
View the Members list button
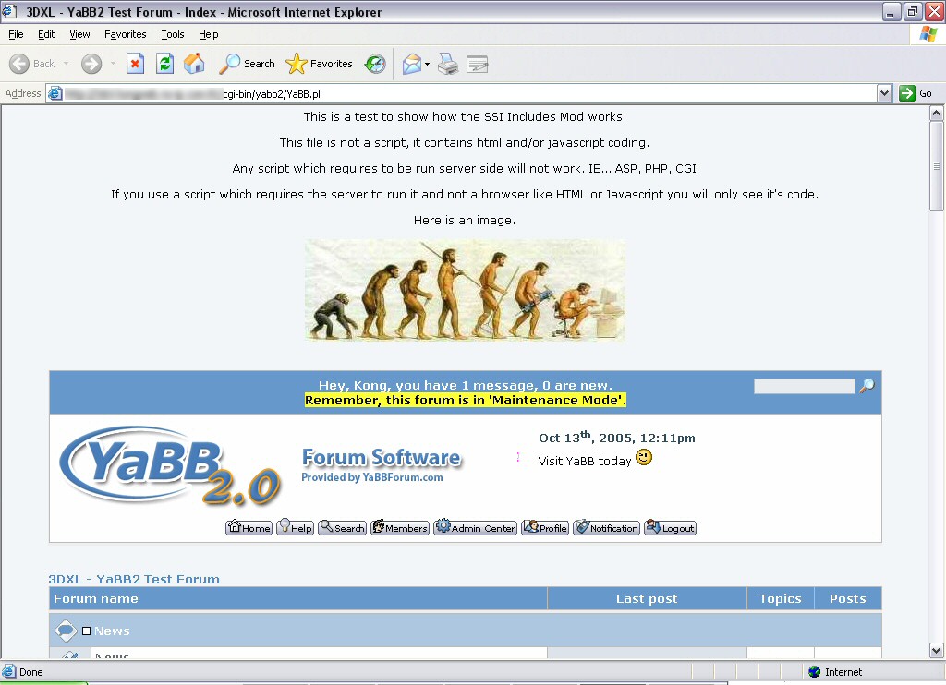[x=400, y=528]
